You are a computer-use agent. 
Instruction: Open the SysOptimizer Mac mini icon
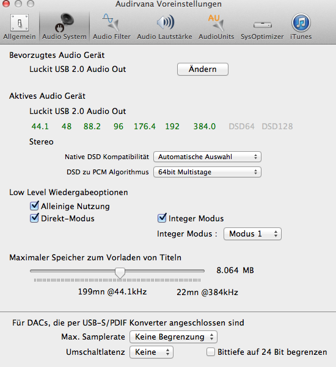(262, 24)
